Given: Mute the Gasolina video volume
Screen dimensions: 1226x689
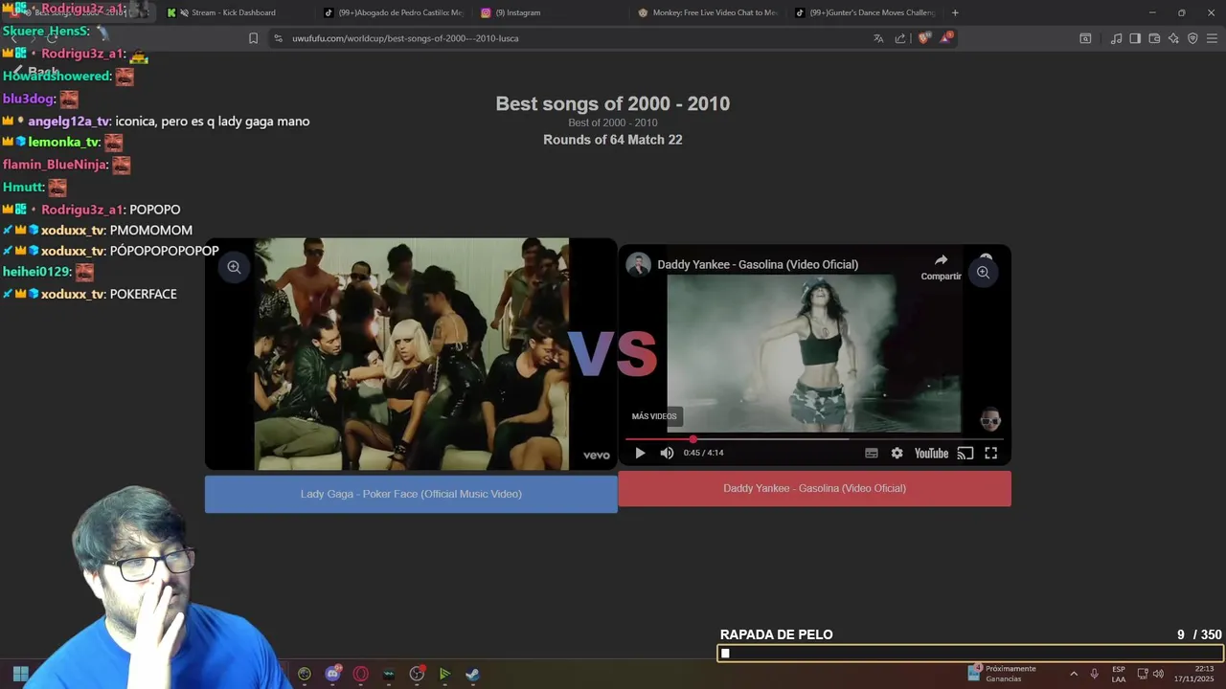Looking at the screenshot, I should click(667, 454).
